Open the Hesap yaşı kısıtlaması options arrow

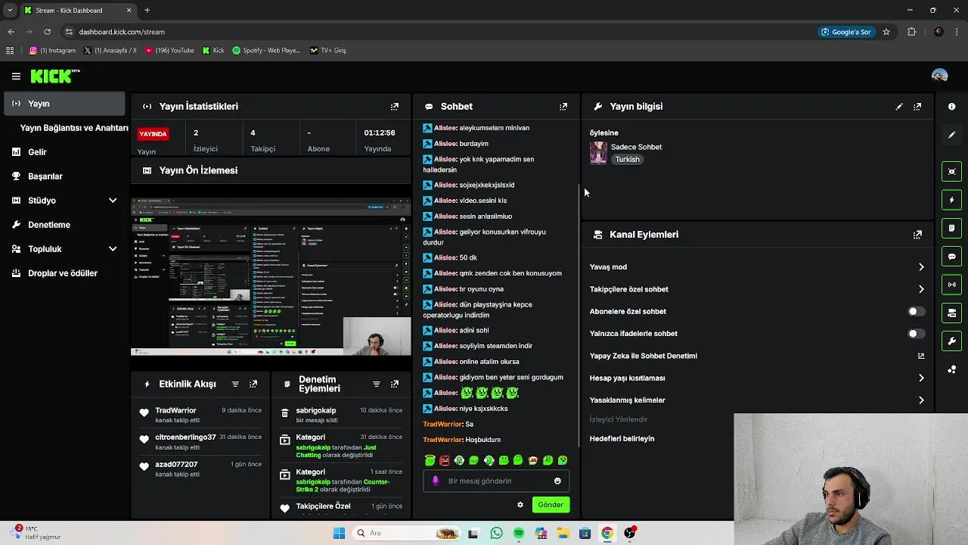click(921, 378)
